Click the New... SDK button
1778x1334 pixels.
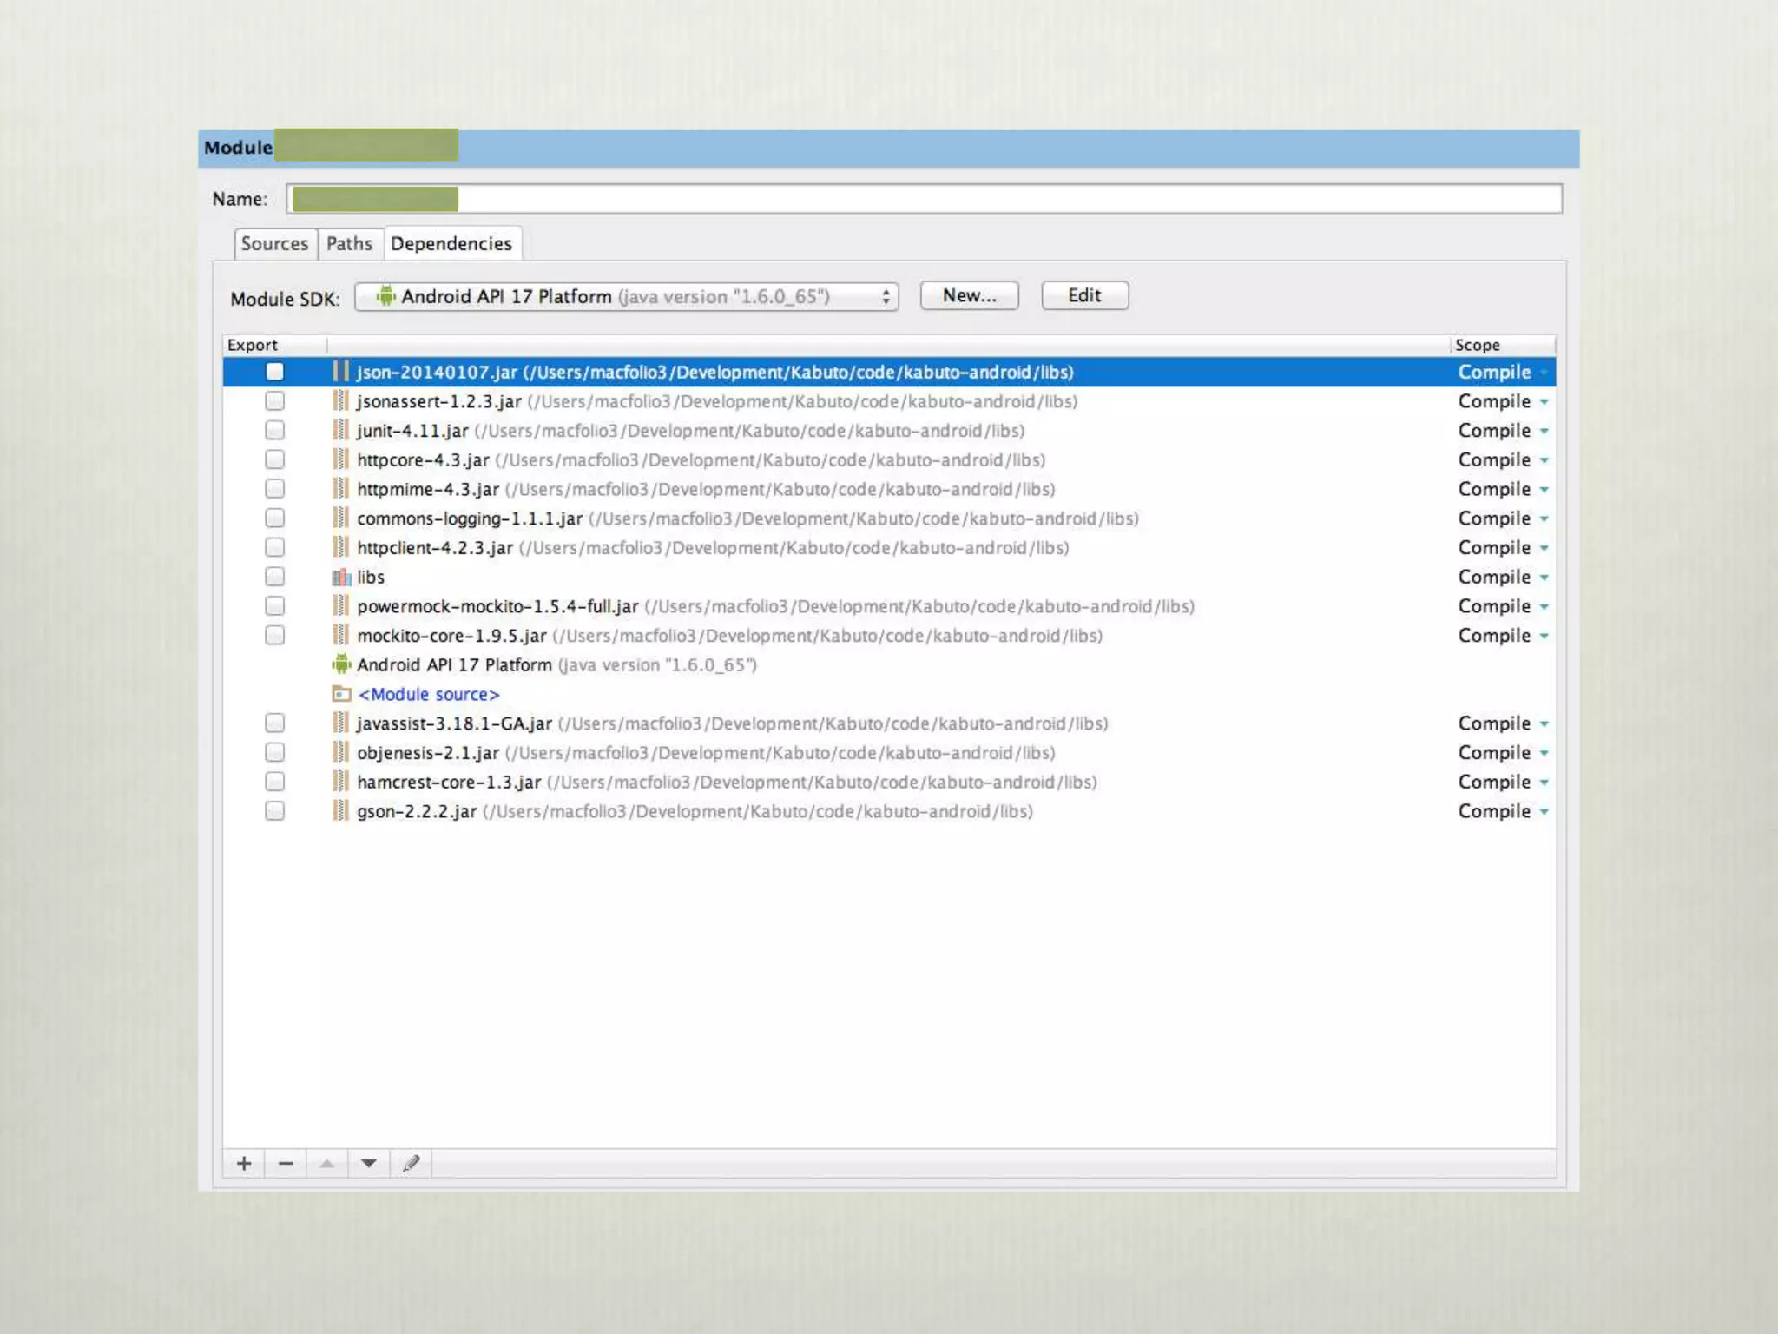click(x=969, y=295)
